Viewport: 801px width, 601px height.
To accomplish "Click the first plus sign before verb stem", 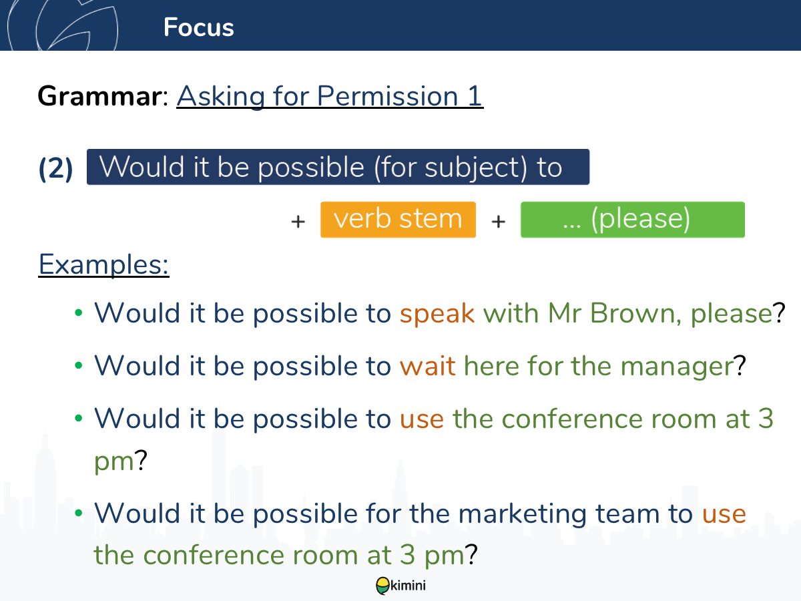I will (298, 221).
